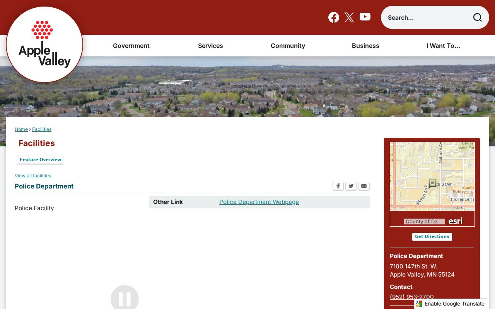Open the Facebook page icon in header

(x=334, y=17)
